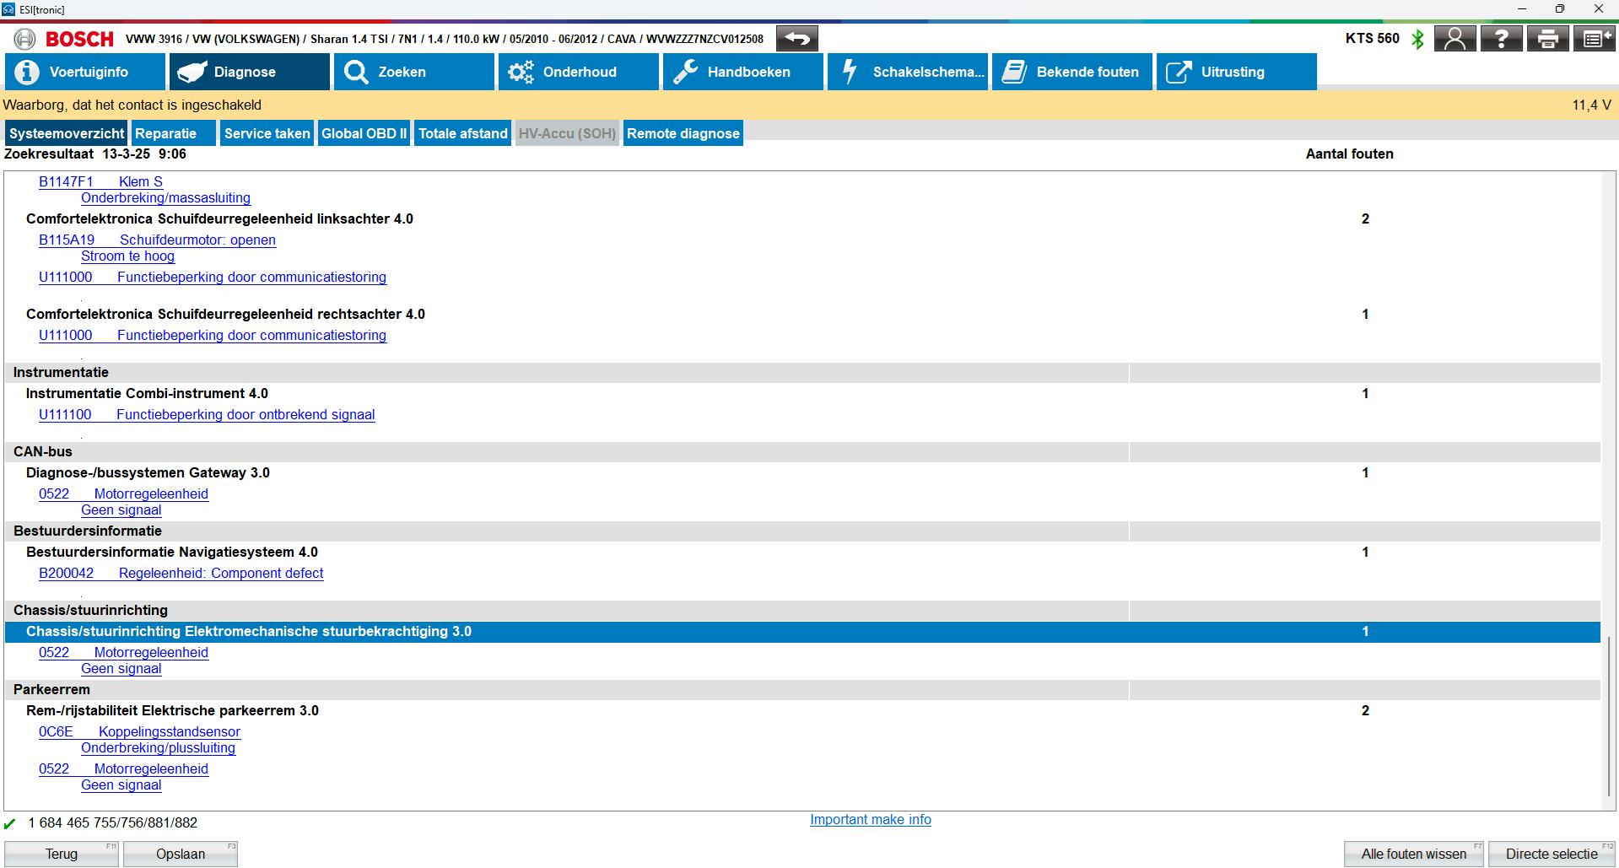Open fault B115A19 Schuifdeurmotor: openen

(157, 240)
